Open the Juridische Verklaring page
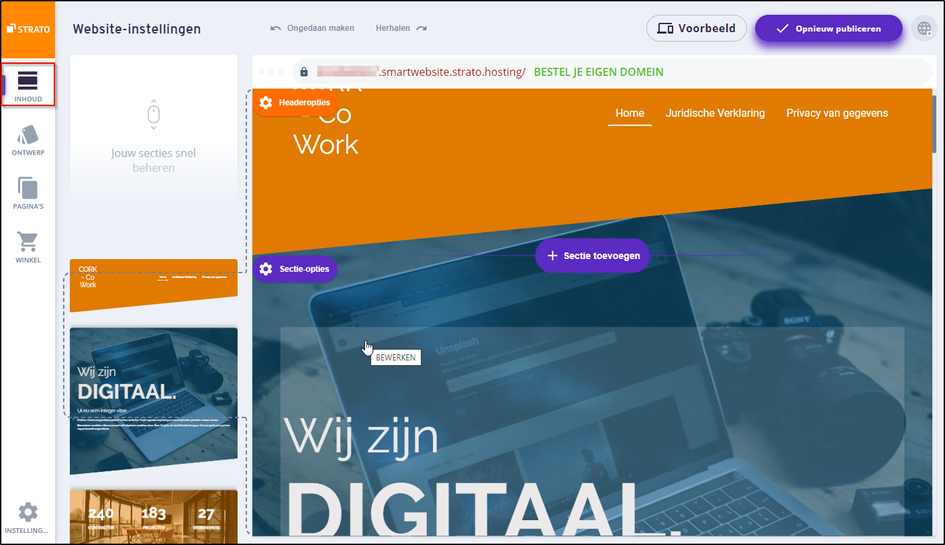Image resolution: width=945 pixels, height=545 pixels. tap(715, 113)
